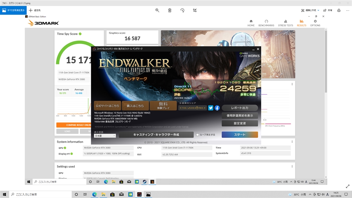Click the Photos zoom magnifier icon

point(157,10)
